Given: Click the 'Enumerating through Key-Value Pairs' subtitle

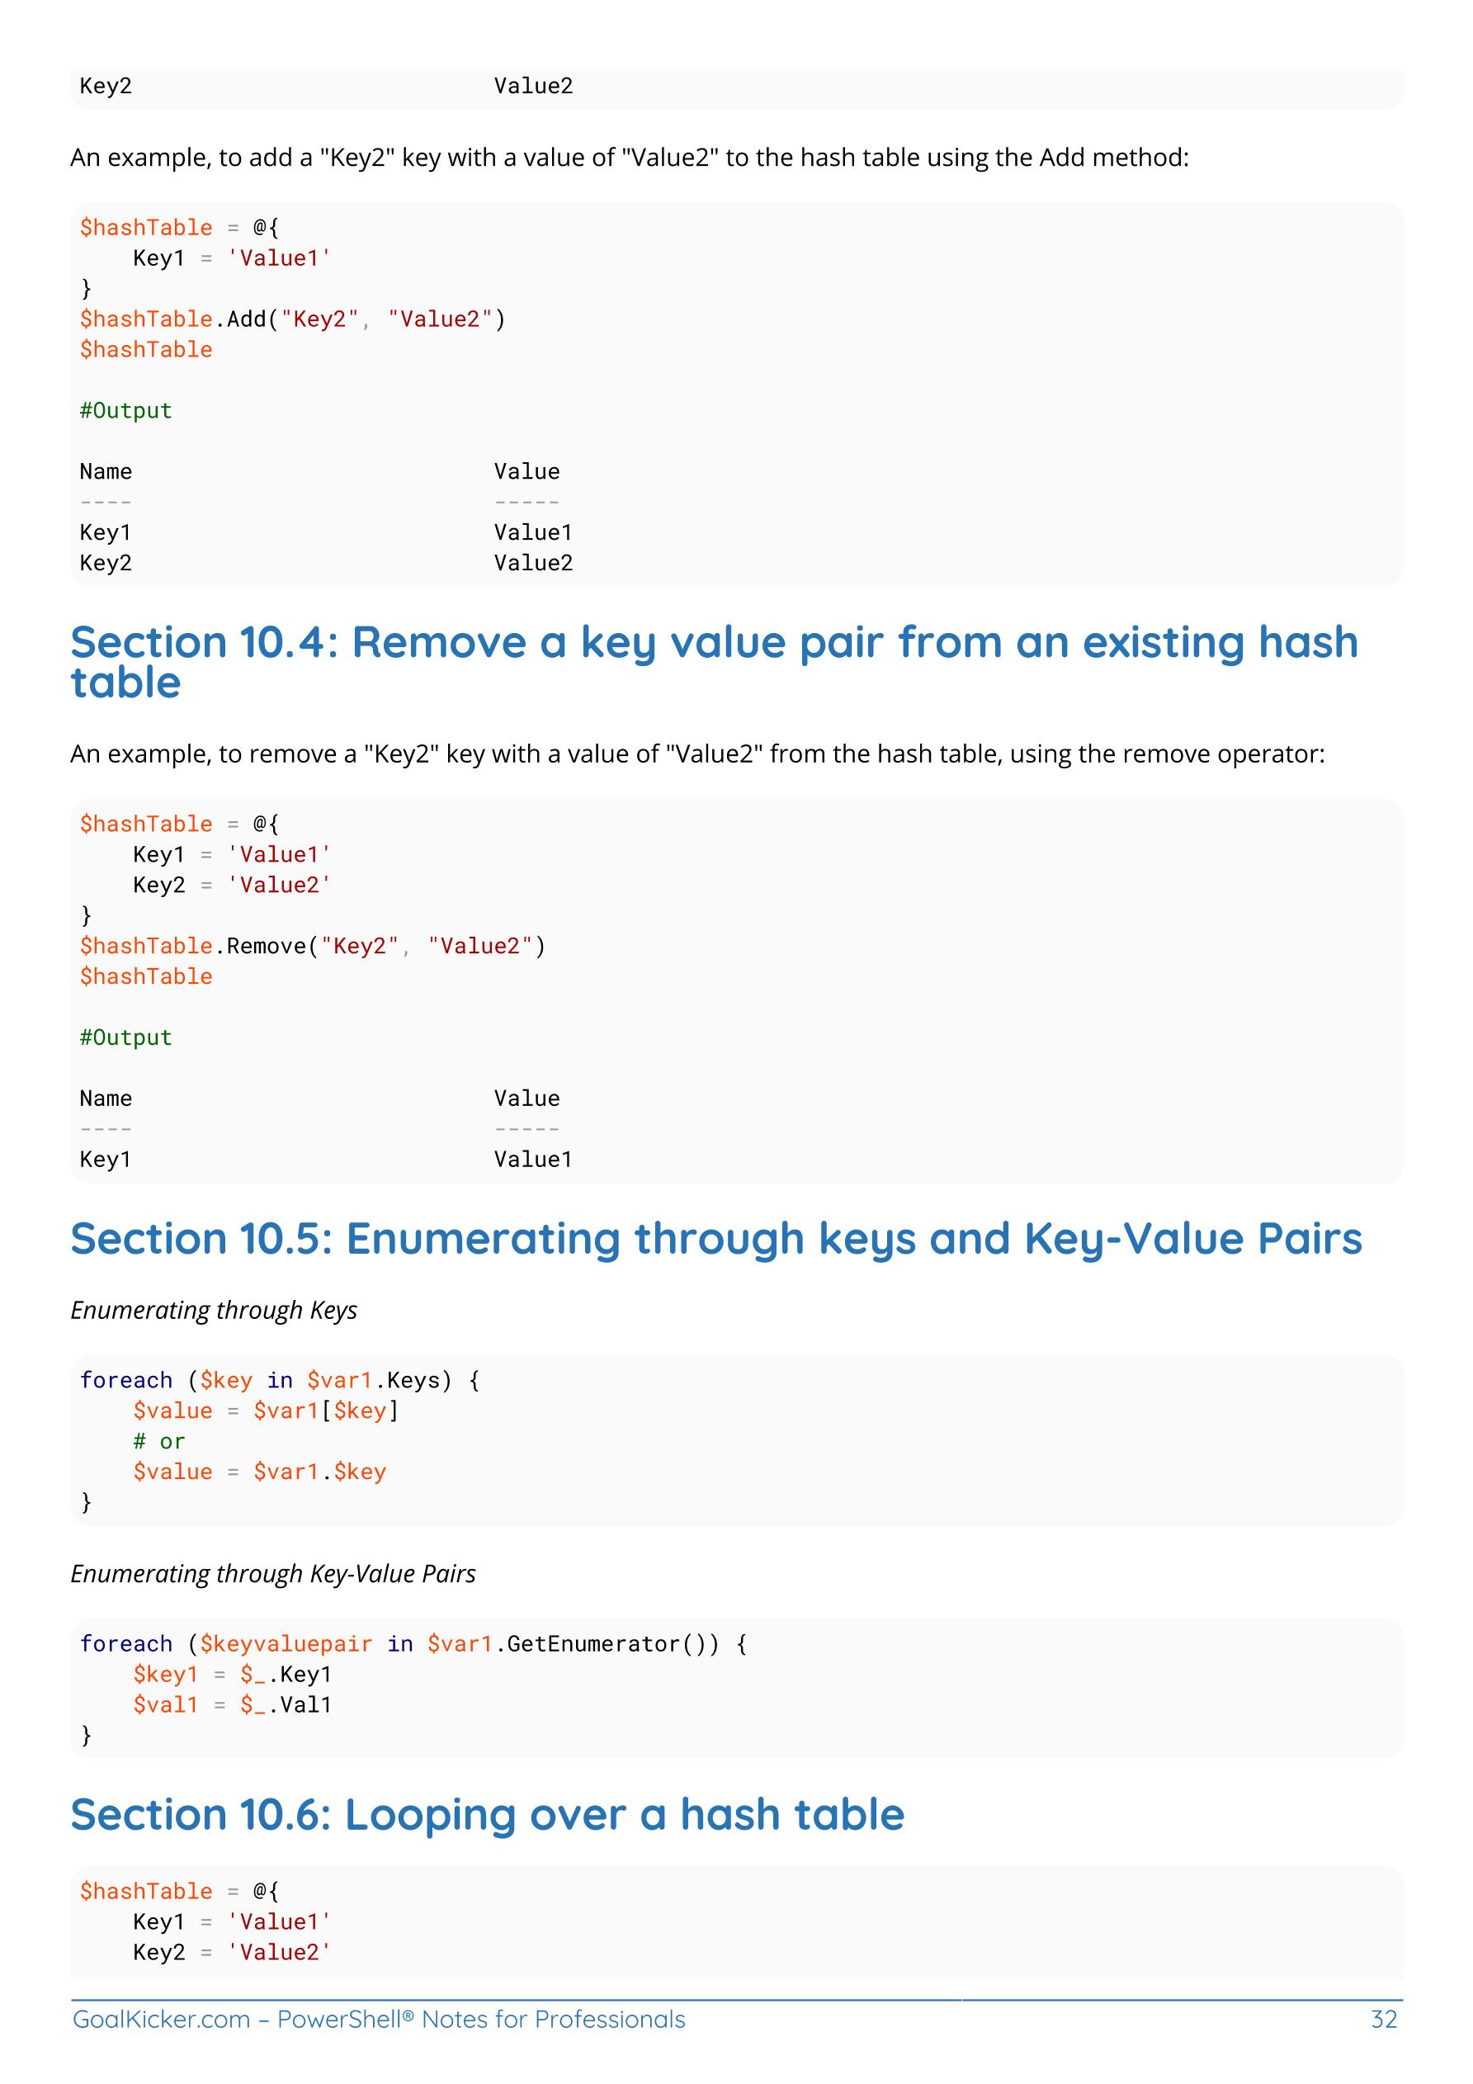Looking at the screenshot, I should tap(273, 1574).
